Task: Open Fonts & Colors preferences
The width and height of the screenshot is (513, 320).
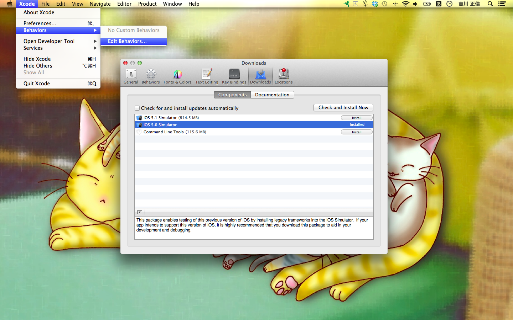Action: pos(177,76)
